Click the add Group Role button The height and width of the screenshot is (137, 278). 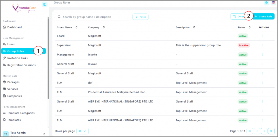click(x=264, y=17)
